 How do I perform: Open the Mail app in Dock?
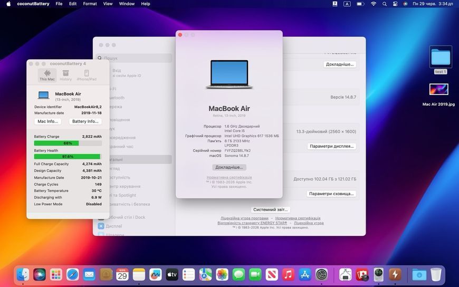89,274
